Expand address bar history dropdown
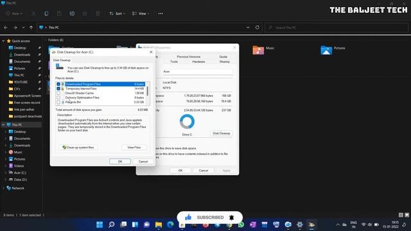Image resolution: width=411 pixels, height=231 pixels. tap(248, 27)
